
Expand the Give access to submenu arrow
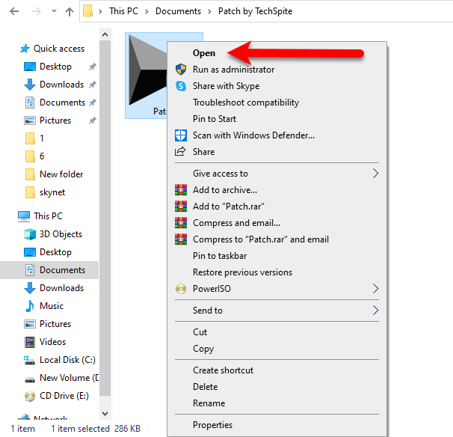coord(375,174)
